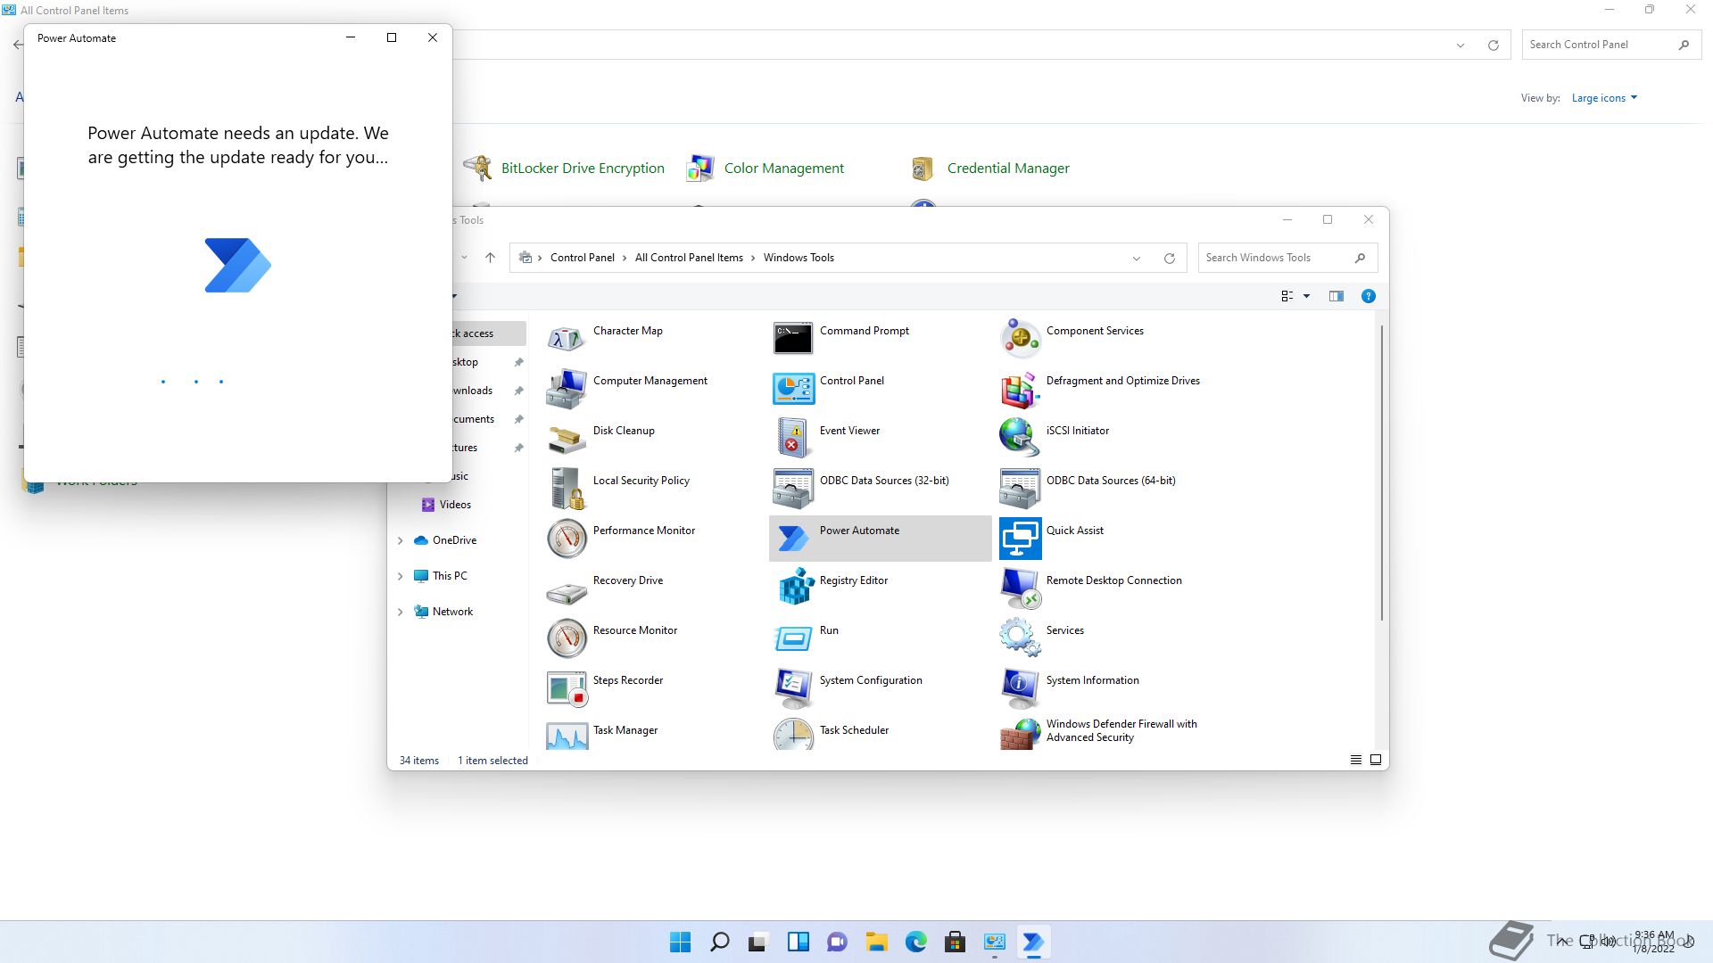This screenshot has width=1713, height=963.
Task: Click the Windows Tools vertical scrollbar
Action: 1382,473
